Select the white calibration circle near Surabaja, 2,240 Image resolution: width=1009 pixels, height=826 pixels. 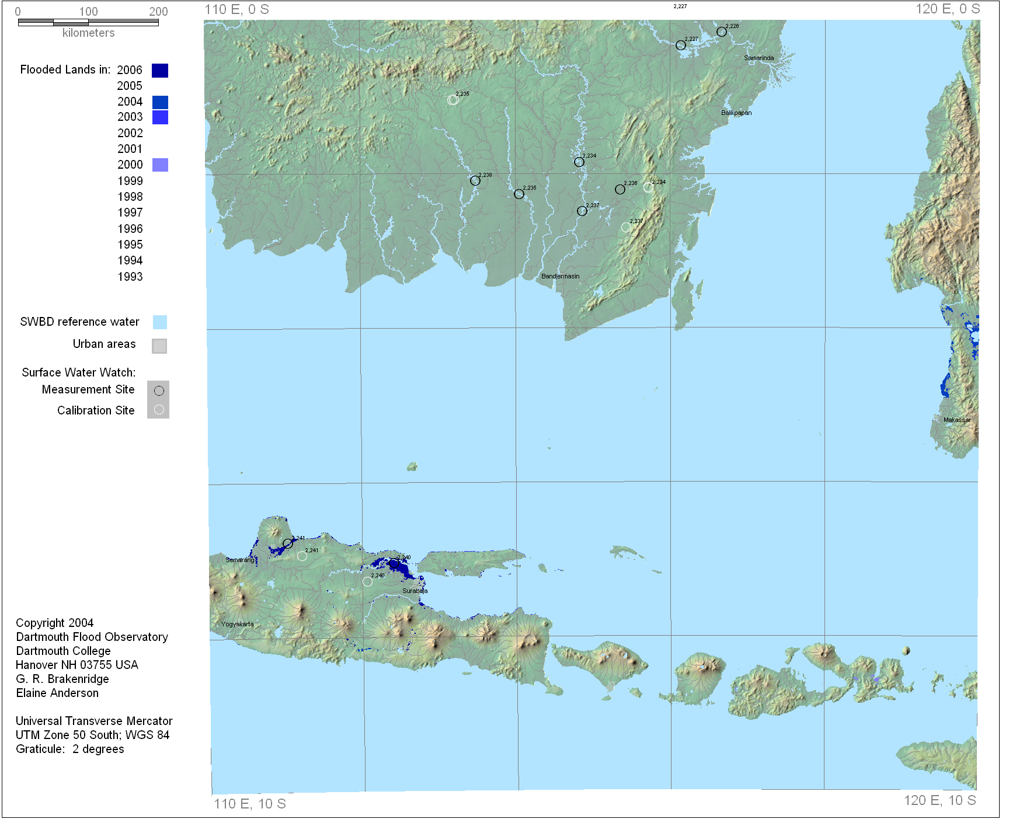click(367, 581)
